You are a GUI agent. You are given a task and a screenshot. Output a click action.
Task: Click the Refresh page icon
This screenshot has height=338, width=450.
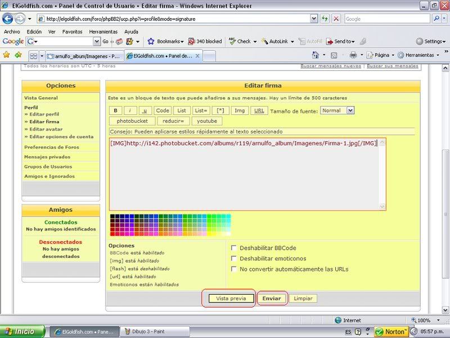325,19
